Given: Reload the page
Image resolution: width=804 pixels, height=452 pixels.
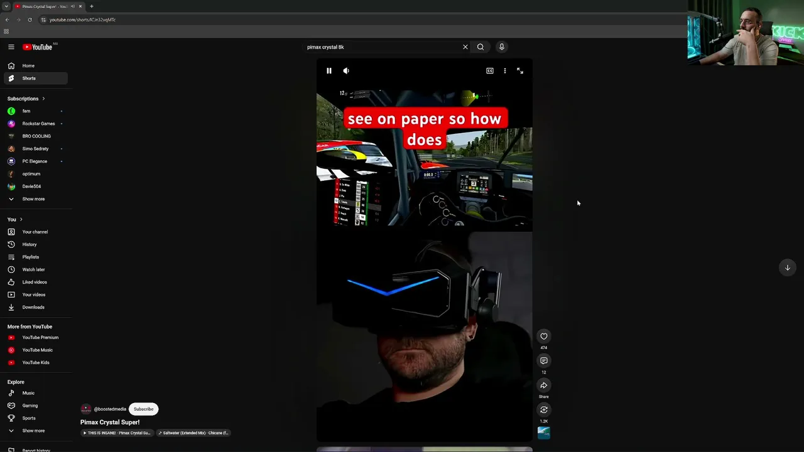Looking at the screenshot, I should pyautogui.click(x=30, y=19).
